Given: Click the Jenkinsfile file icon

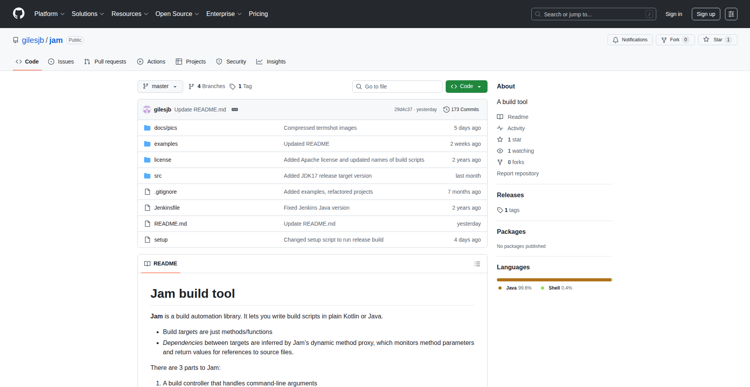Looking at the screenshot, I should coord(147,208).
